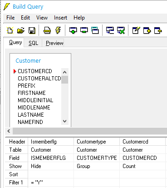
Task: Click the Filter 1 cell containing = "Y"
Action: (x=51, y=183)
